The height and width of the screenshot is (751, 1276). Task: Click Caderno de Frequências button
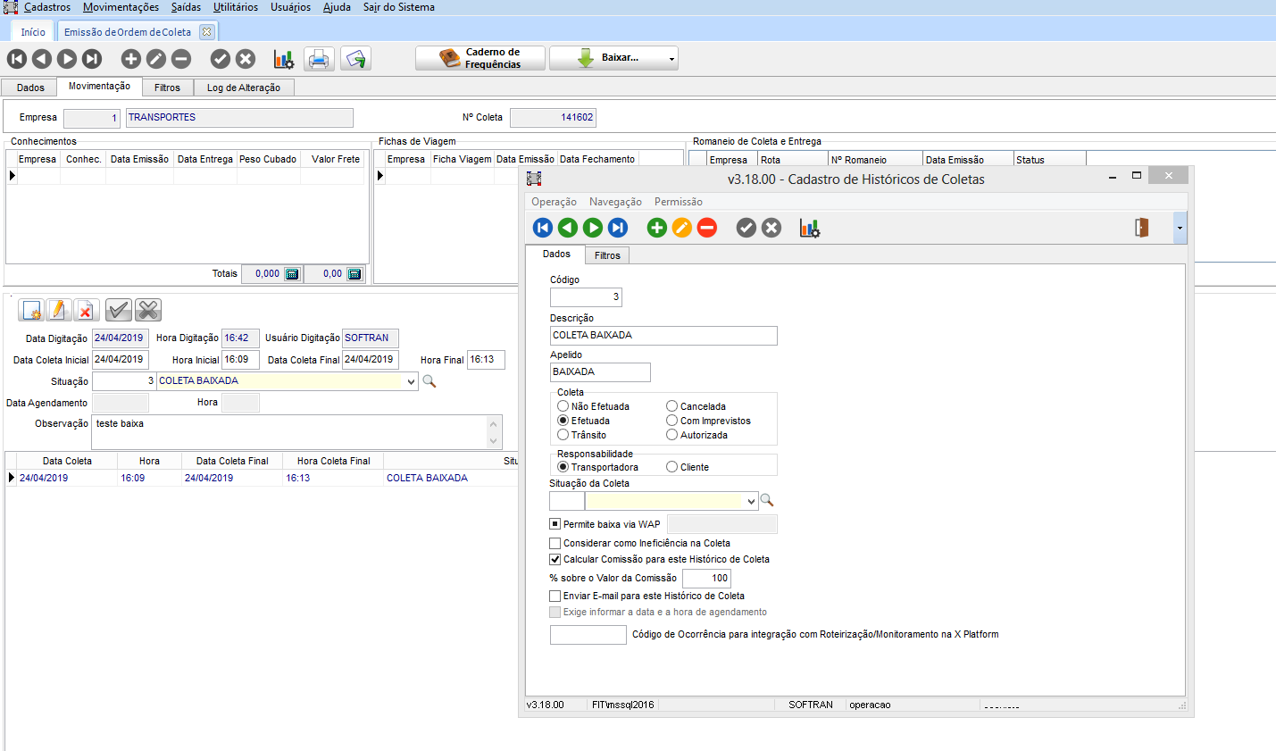tap(480, 58)
